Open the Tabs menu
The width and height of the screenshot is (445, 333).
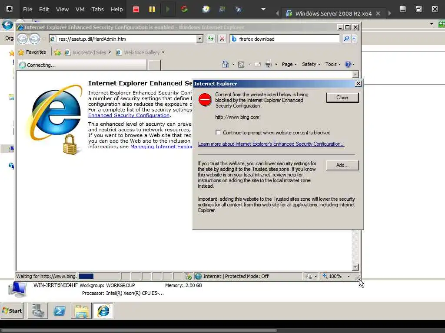coord(98,10)
